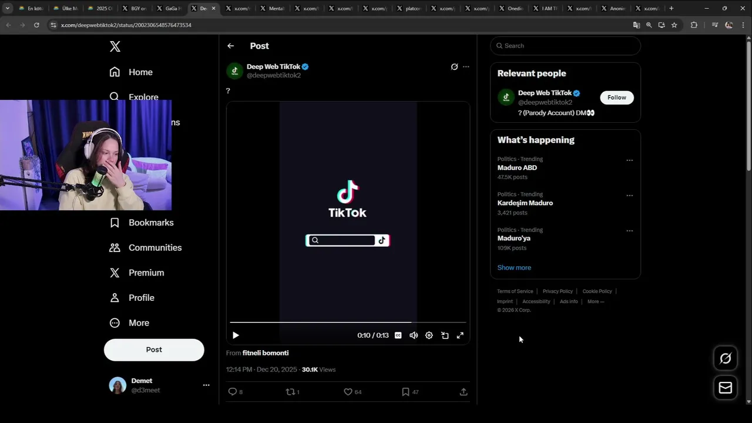Follow Deep Web TikTok
Screen dimensions: 752x423
(617, 98)
